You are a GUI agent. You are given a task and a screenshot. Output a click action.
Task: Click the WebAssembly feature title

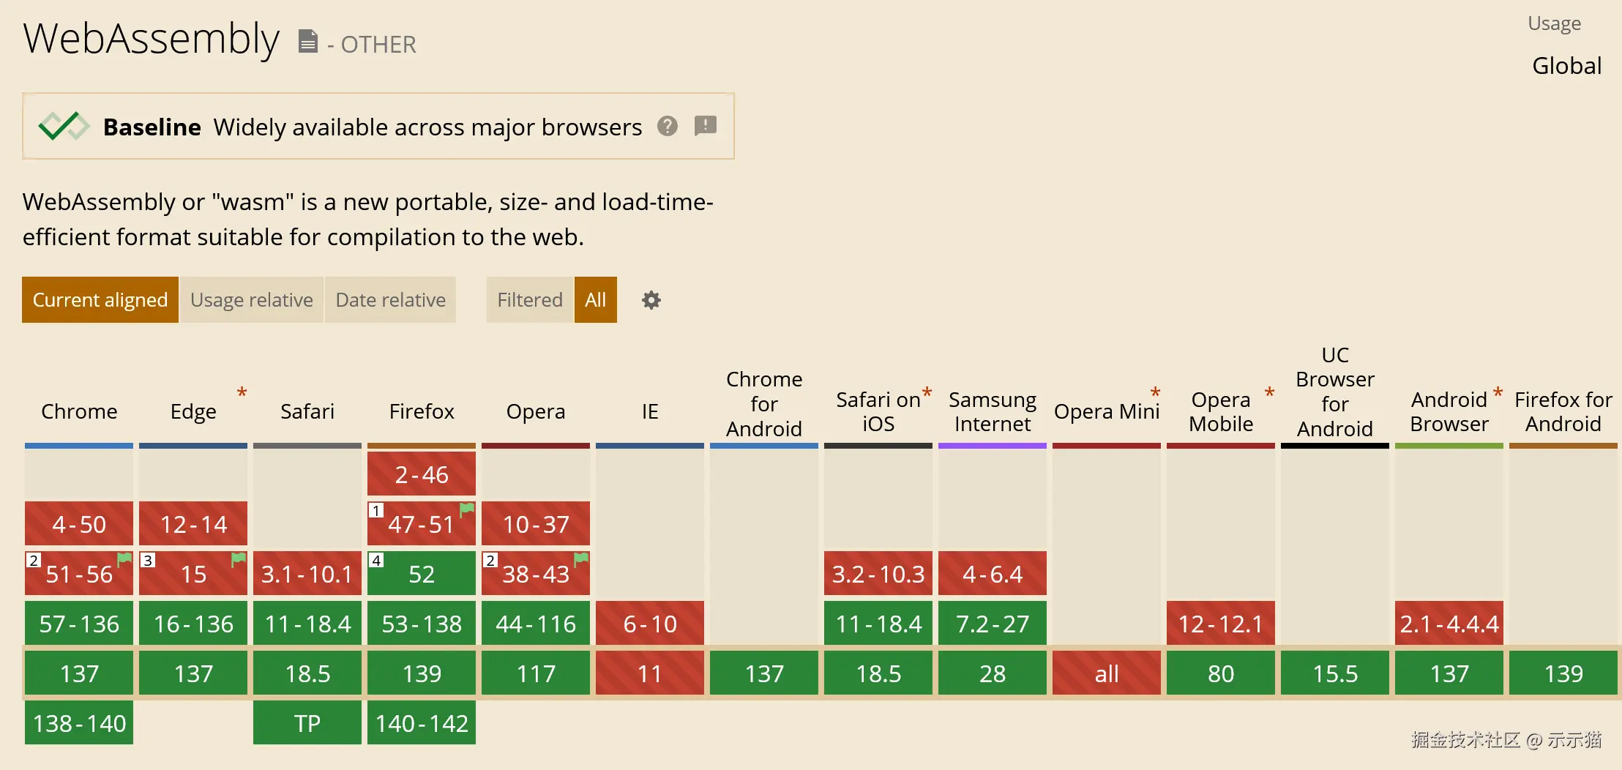coord(152,39)
